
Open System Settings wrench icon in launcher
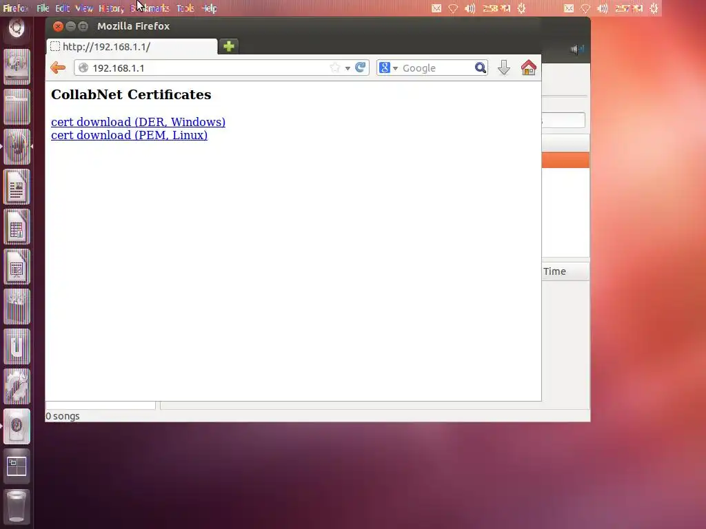point(17,387)
